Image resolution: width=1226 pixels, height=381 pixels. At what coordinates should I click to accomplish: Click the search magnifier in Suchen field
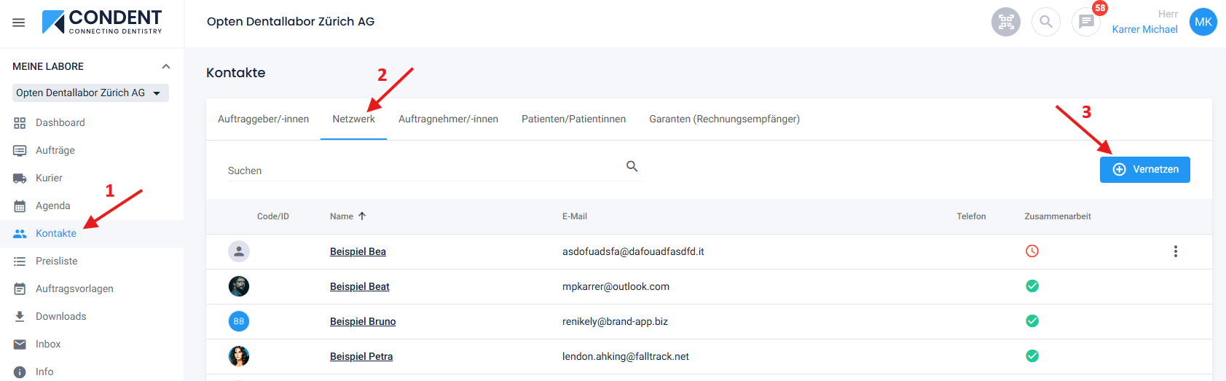point(632,167)
